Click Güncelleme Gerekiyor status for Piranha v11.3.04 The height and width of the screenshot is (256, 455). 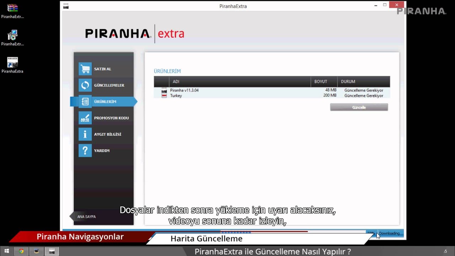click(364, 90)
